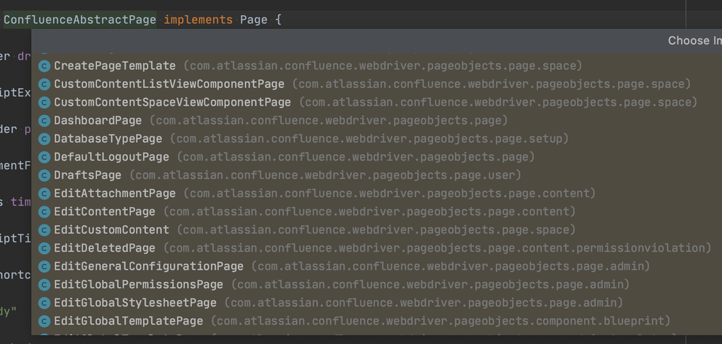Click the class icon beside EditGlobalPermissionsPage

coord(44,285)
